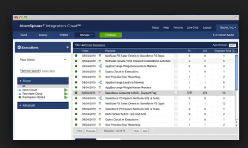Select the BAS Partner Sub to Opp And Acct row

click(154, 114)
